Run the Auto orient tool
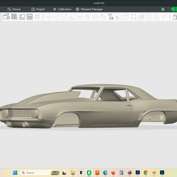Image resolution: width=177 pixels, height=177 pixels. tap(22, 16)
